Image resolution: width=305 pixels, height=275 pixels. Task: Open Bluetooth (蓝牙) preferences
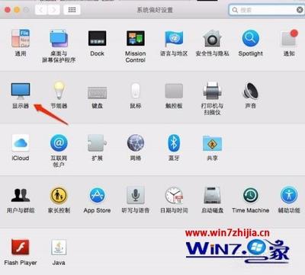click(174, 143)
